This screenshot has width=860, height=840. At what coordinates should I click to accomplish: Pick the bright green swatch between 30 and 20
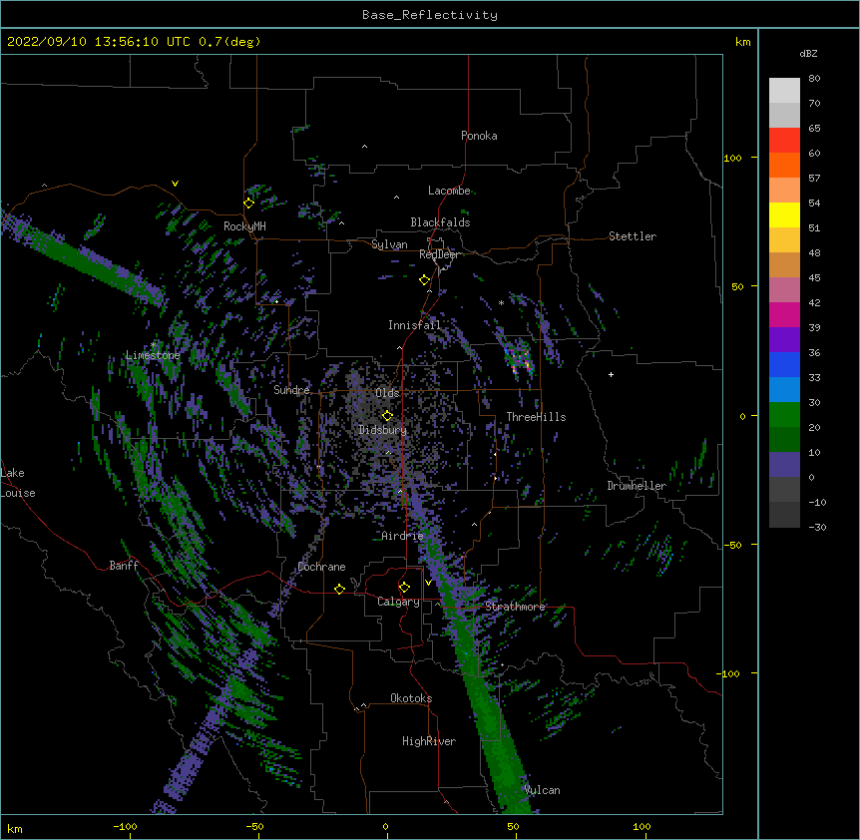coord(784,415)
